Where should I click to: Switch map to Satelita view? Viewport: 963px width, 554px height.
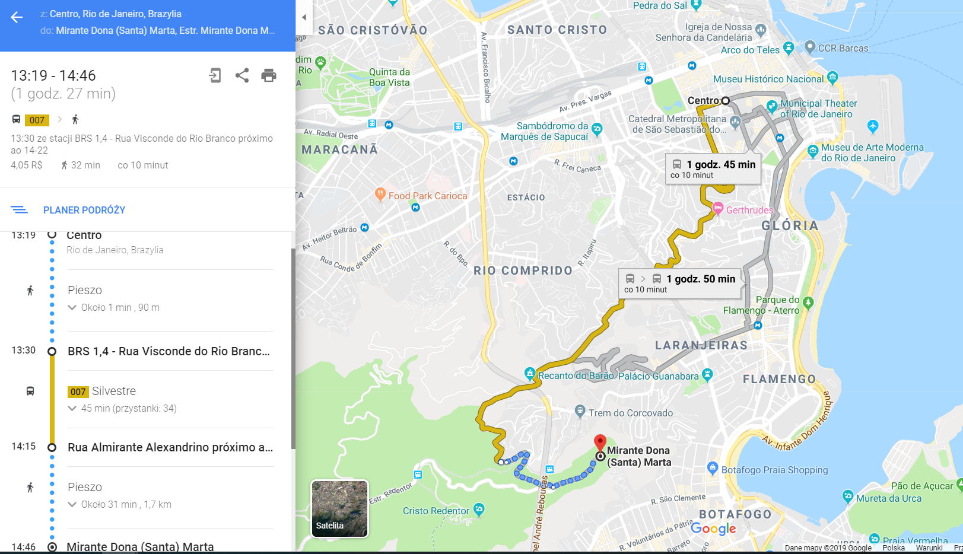point(339,508)
